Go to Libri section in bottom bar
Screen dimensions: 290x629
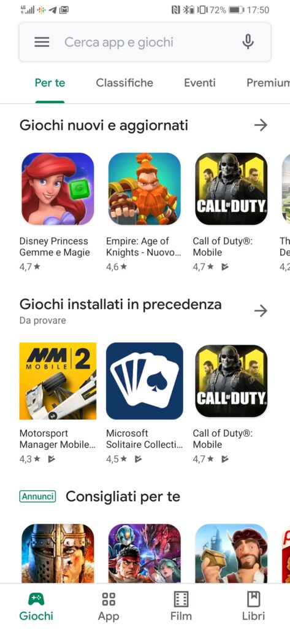pyautogui.click(x=254, y=606)
